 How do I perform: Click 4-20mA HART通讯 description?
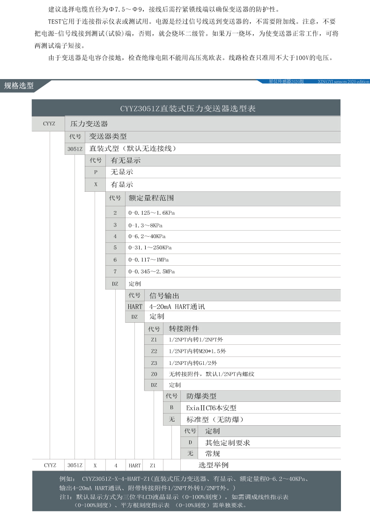tap(177, 307)
